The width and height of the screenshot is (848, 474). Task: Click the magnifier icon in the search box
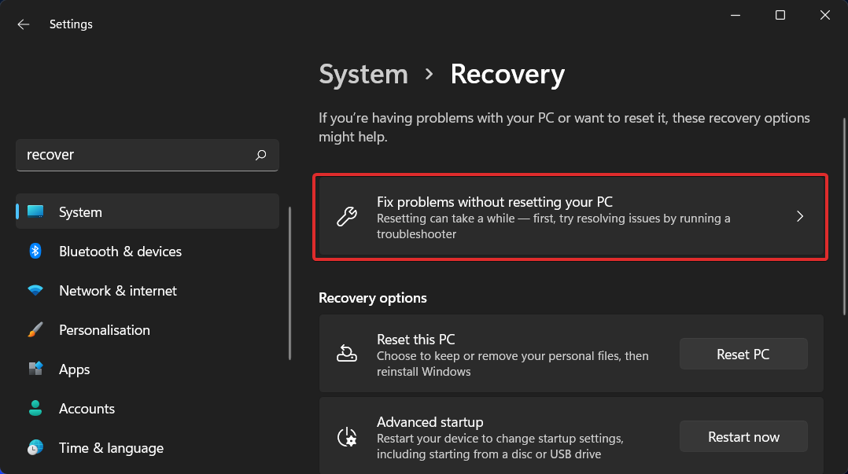coord(260,155)
